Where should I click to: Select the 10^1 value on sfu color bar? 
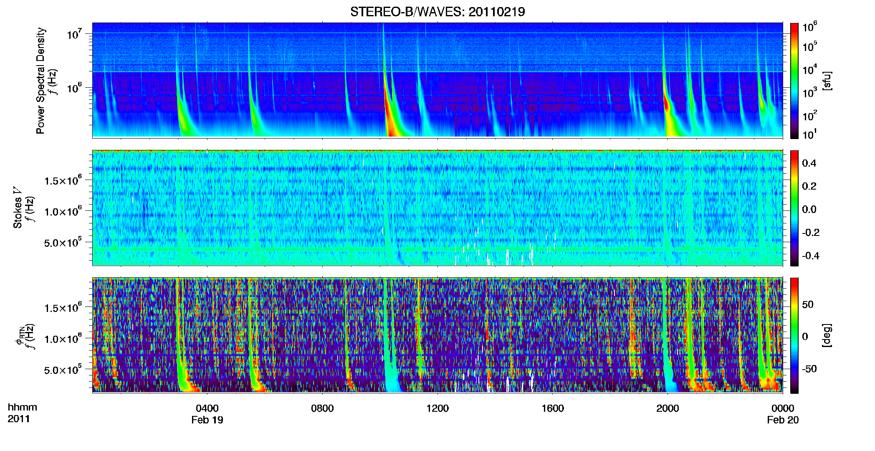coord(810,134)
